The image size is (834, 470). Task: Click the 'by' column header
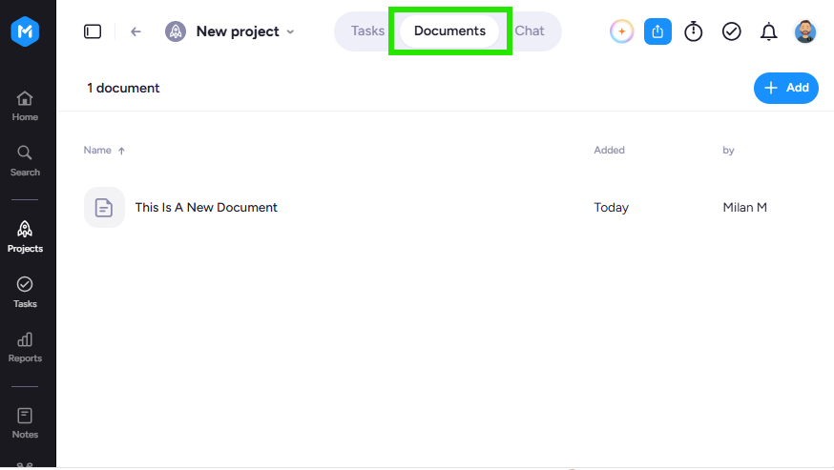pyautogui.click(x=728, y=150)
